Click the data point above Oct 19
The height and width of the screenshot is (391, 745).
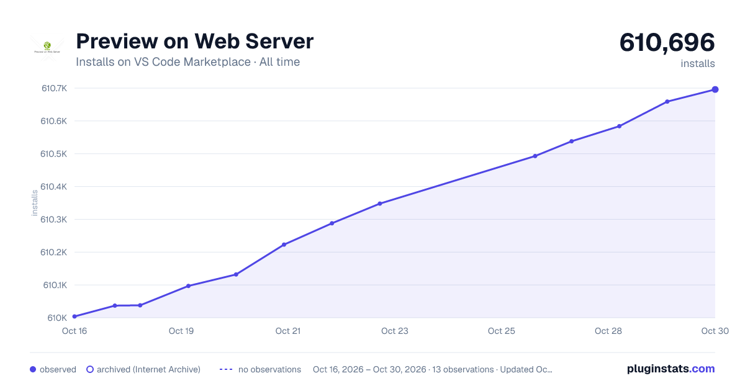pyautogui.click(x=188, y=286)
